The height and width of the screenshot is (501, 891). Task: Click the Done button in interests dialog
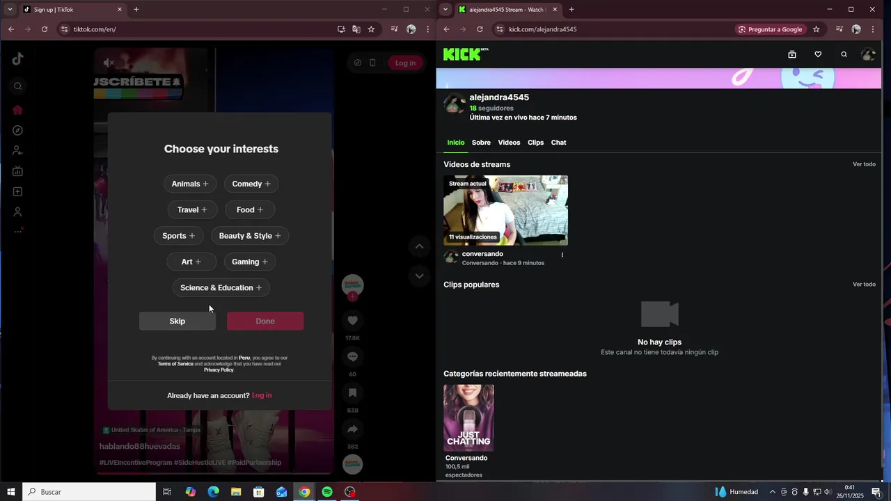click(265, 321)
